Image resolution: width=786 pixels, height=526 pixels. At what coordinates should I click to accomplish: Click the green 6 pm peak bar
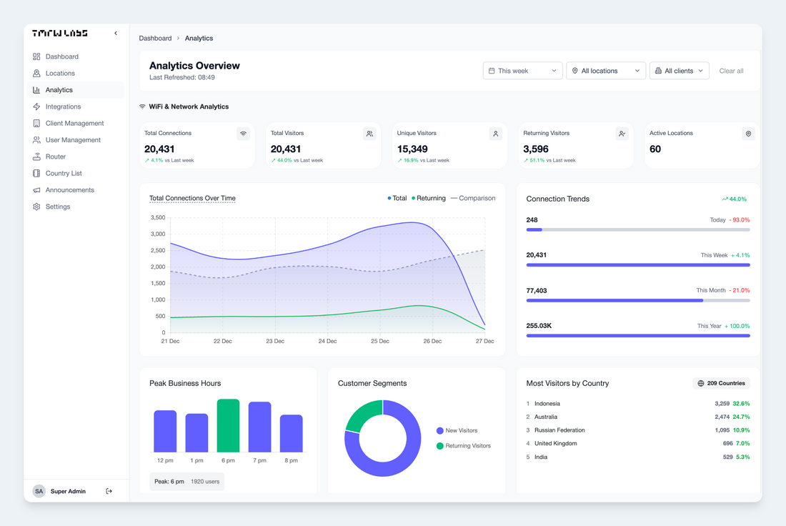[228, 426]
